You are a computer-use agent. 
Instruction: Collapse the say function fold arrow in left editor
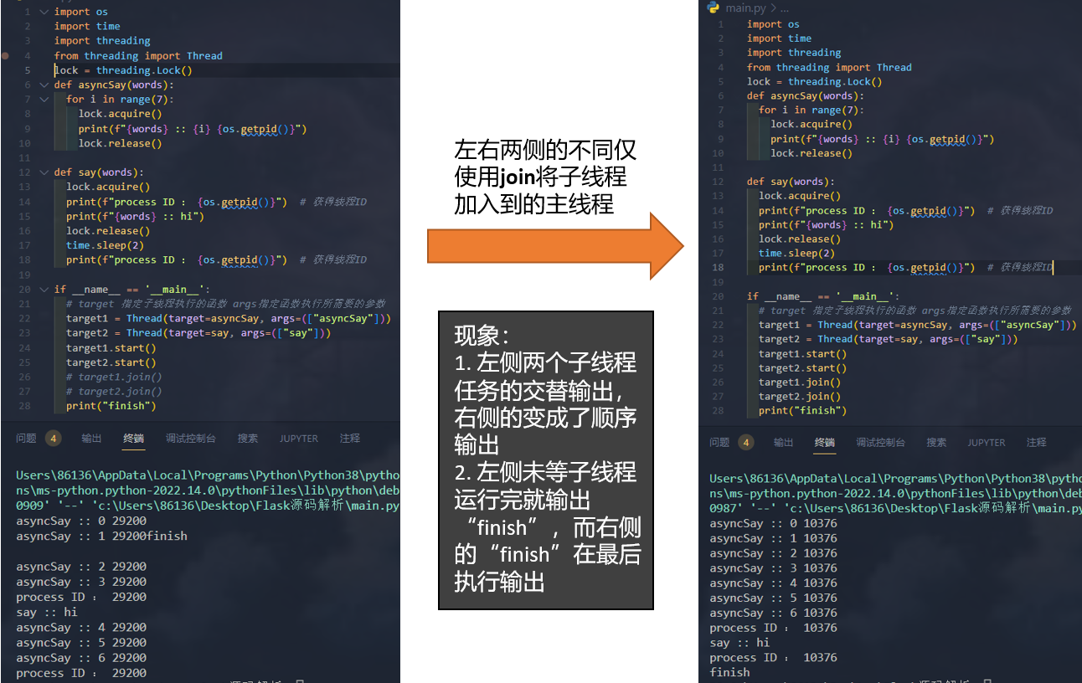coord(44,172)
